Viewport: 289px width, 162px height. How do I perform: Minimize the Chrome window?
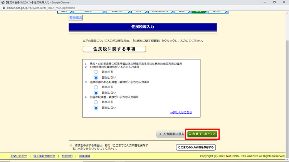(262, 2)
